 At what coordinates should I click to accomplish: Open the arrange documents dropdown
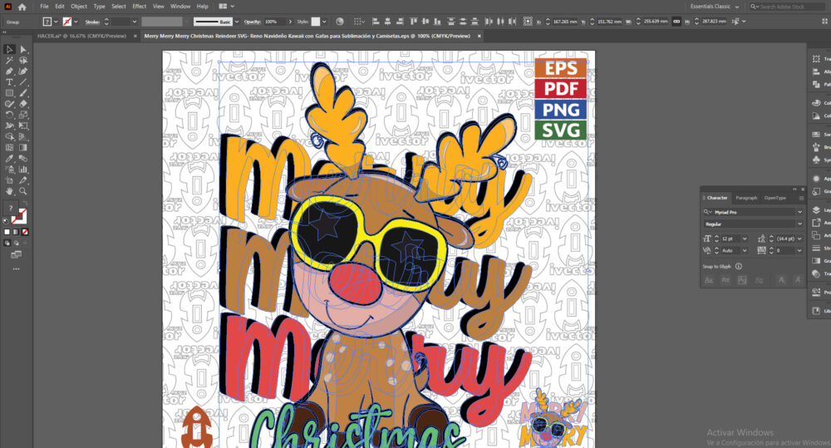[226, 7]
